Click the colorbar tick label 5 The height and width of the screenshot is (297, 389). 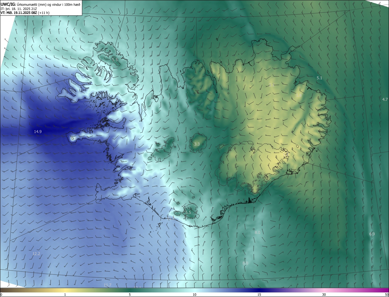(130, 295)
